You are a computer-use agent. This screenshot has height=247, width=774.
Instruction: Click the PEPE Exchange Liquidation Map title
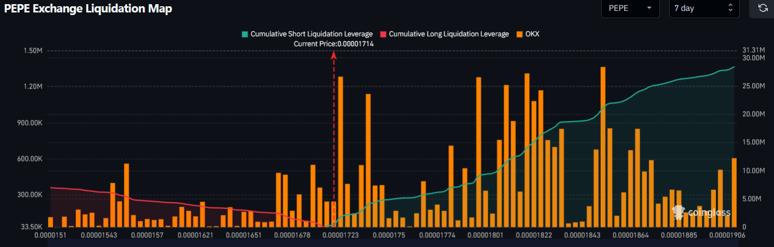click(88, 8)
